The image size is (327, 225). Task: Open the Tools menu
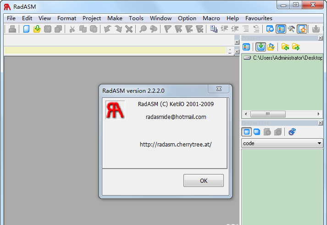point(136,18)
